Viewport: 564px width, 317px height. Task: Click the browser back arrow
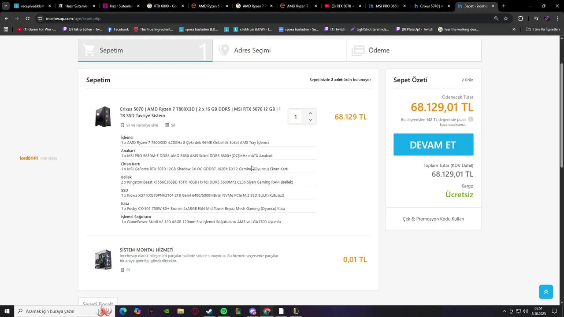click(6, 18)
